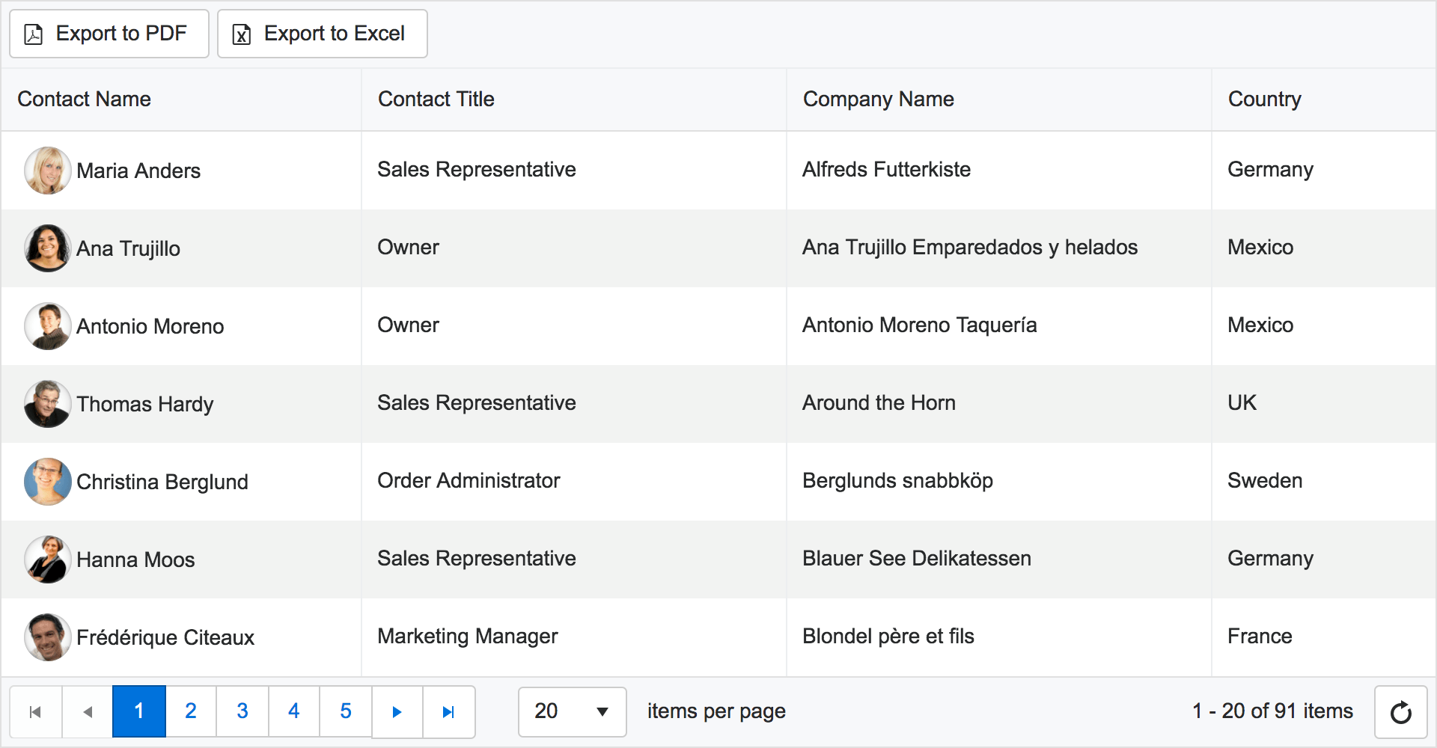Jump to the last page of results
The width and height of the screenshot is (1437, 748).
click(x=448, y=711)
